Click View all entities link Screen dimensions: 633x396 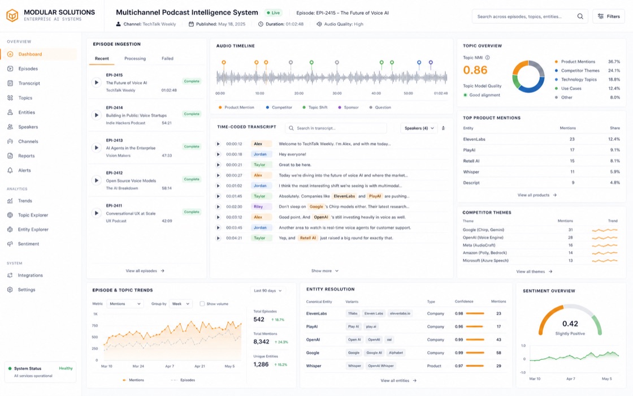pyautogui.click(x=398, y=381)
